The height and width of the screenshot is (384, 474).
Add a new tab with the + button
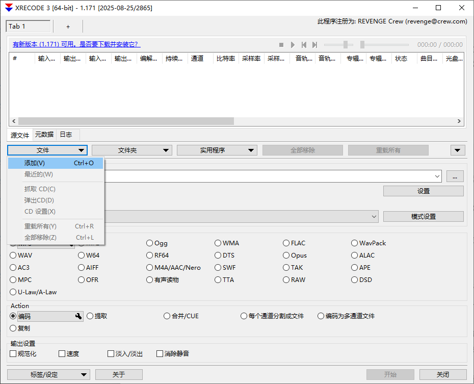coord(68,27)
